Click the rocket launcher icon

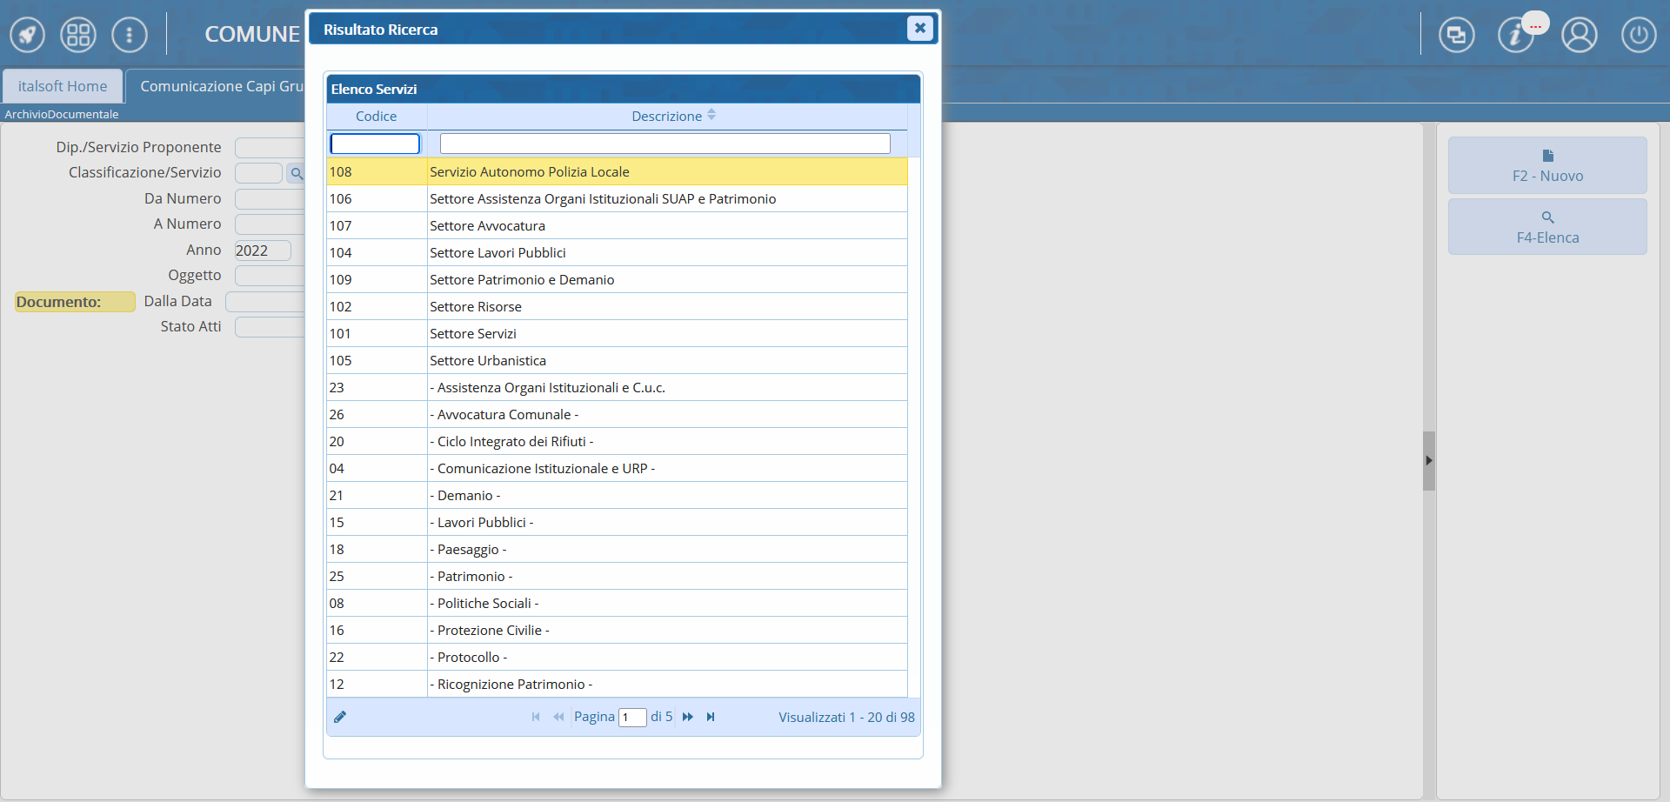(27, 35)
